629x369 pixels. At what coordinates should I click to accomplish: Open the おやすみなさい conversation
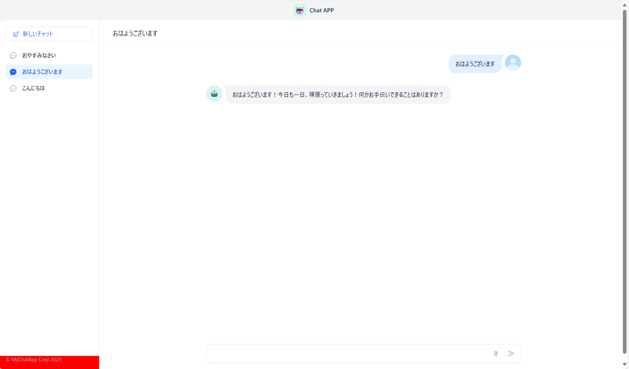point(49,56)
